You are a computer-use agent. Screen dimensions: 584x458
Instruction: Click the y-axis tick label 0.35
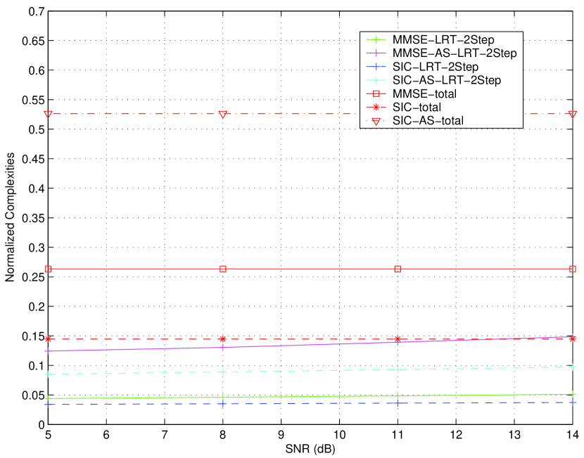32,218
